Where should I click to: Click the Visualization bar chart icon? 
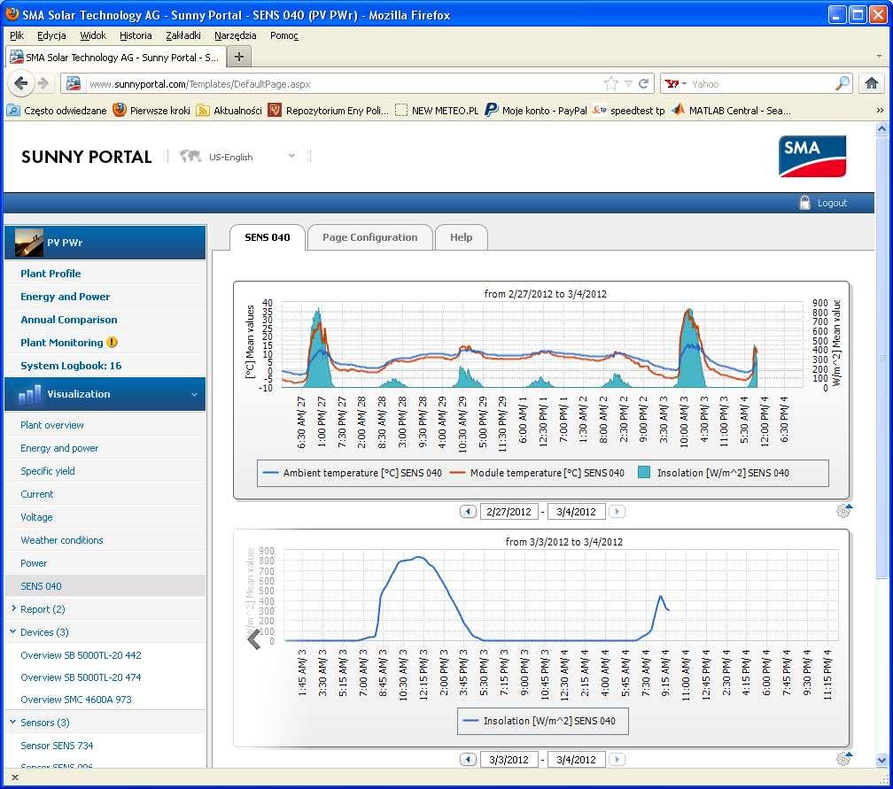[x=29, y=394]
